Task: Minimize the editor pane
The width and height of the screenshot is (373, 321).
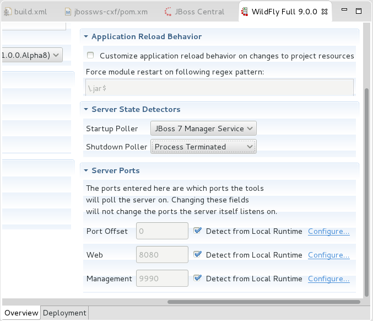Action: [344, 11]
